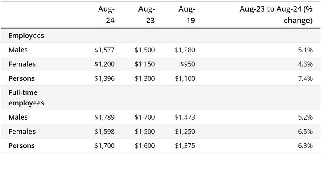Click the Aug-19 column header
Viewport: 323px width, 170px height.
click(186, 15)
